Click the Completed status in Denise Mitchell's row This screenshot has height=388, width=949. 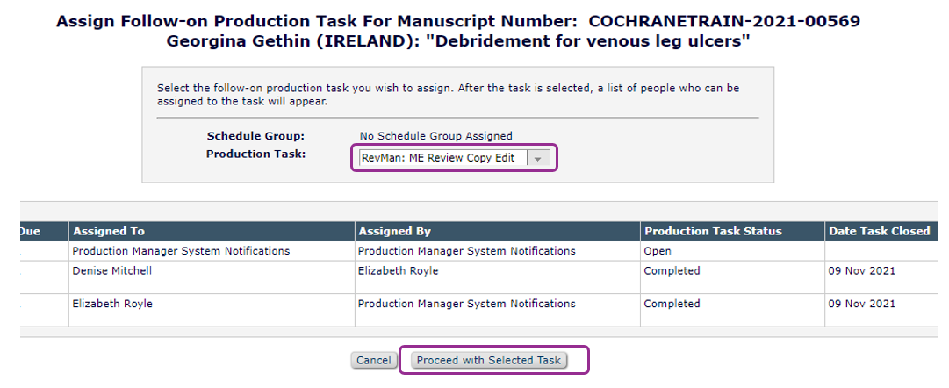tap(672, 271)
